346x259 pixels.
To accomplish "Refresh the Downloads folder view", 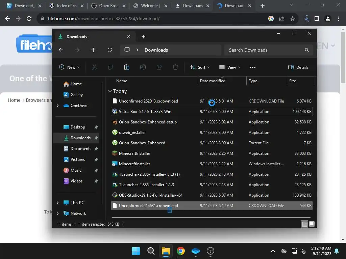I will [110, 50].
